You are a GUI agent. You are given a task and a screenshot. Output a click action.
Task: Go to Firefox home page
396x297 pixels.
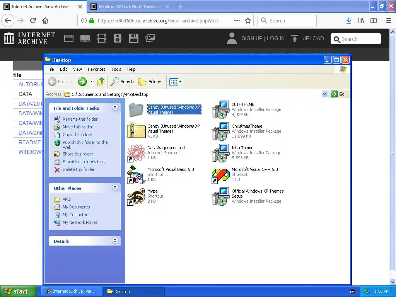tap(45, 20)
